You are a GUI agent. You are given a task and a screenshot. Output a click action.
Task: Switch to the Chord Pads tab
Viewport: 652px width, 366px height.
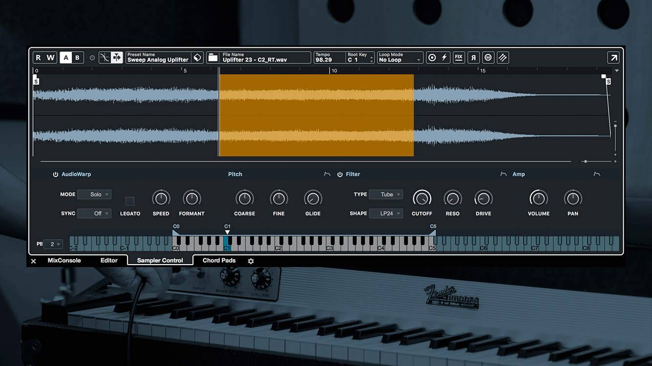pyautogui.click(x=219, y=261)
